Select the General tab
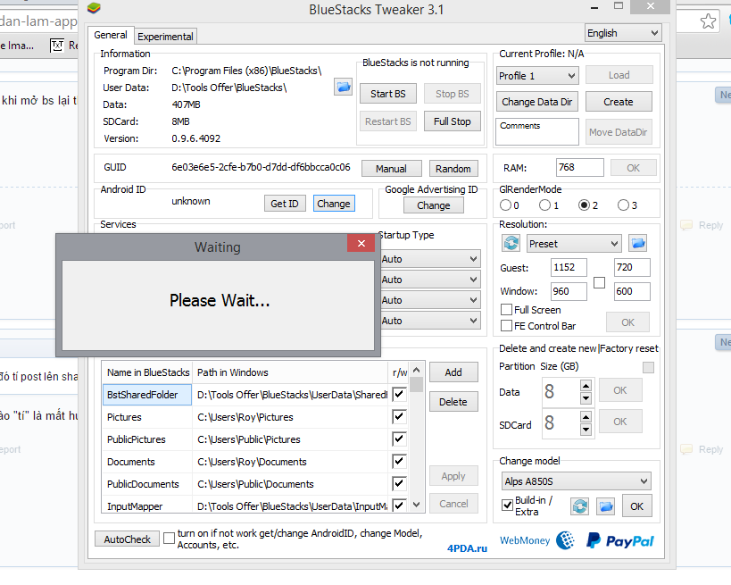731x585 pixels. click(x=111, y=36)
